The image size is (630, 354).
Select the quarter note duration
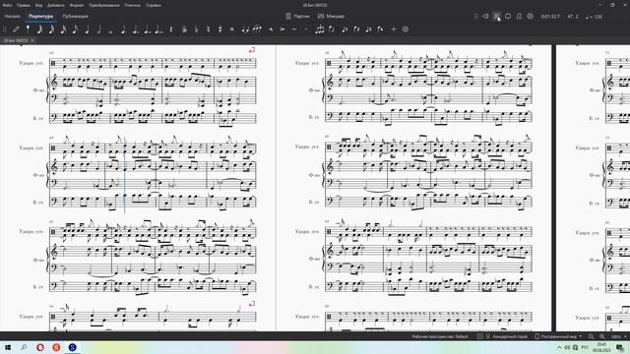[x=87, y=29]
